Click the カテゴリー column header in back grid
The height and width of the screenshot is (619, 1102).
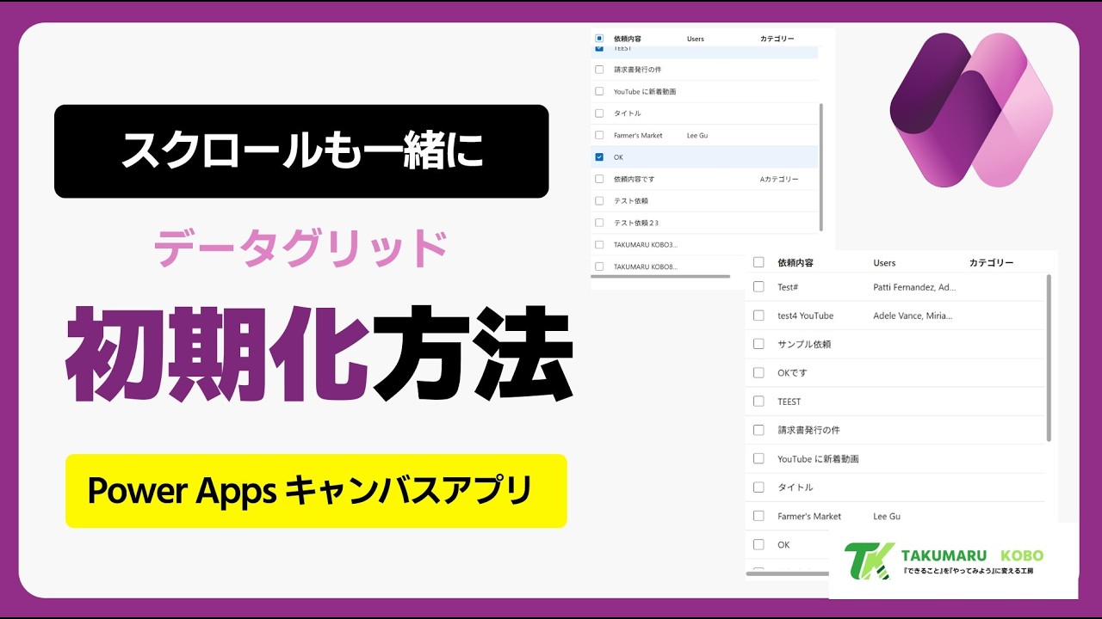click(x=777, y=39)
